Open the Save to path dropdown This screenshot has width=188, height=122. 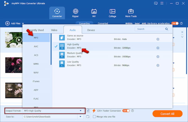click(80, 117)
